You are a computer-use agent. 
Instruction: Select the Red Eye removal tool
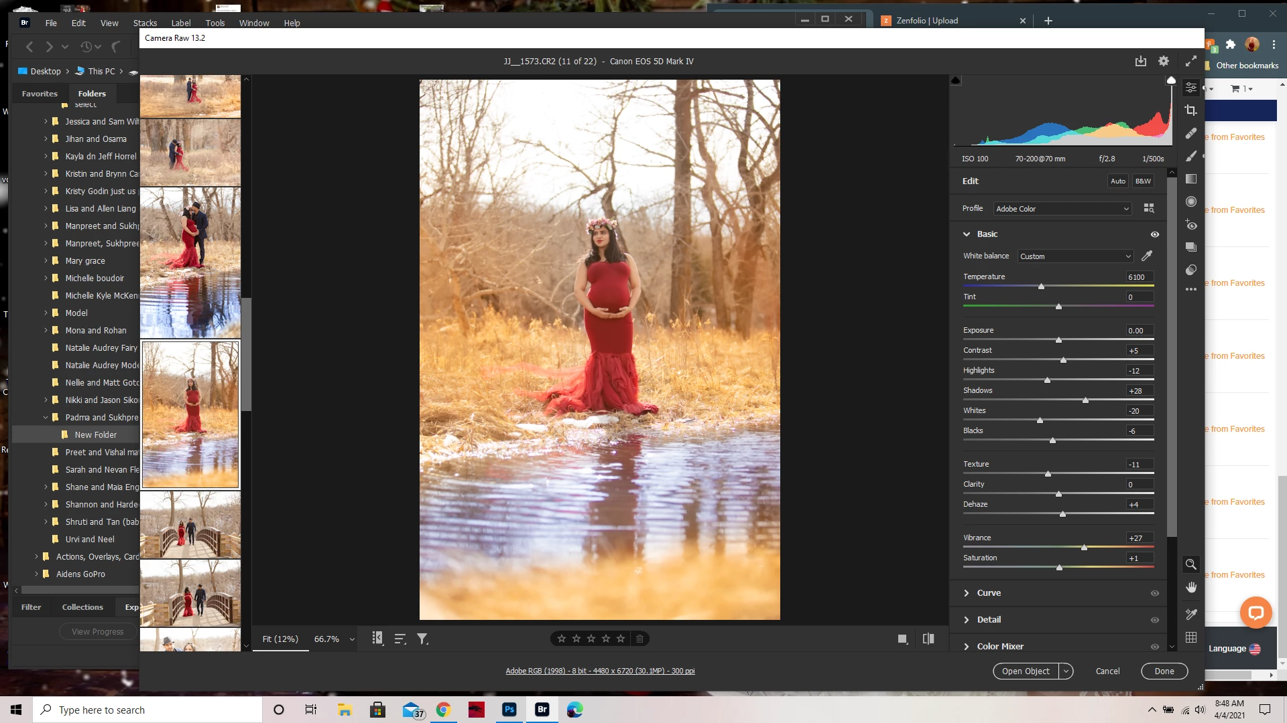click(x=1190, y=224)
